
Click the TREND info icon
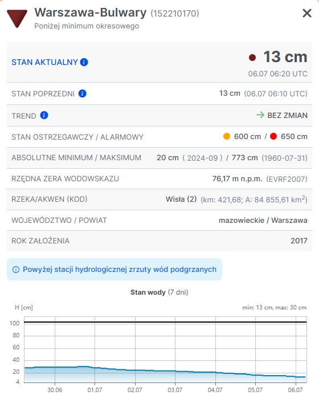click(44, 115)
